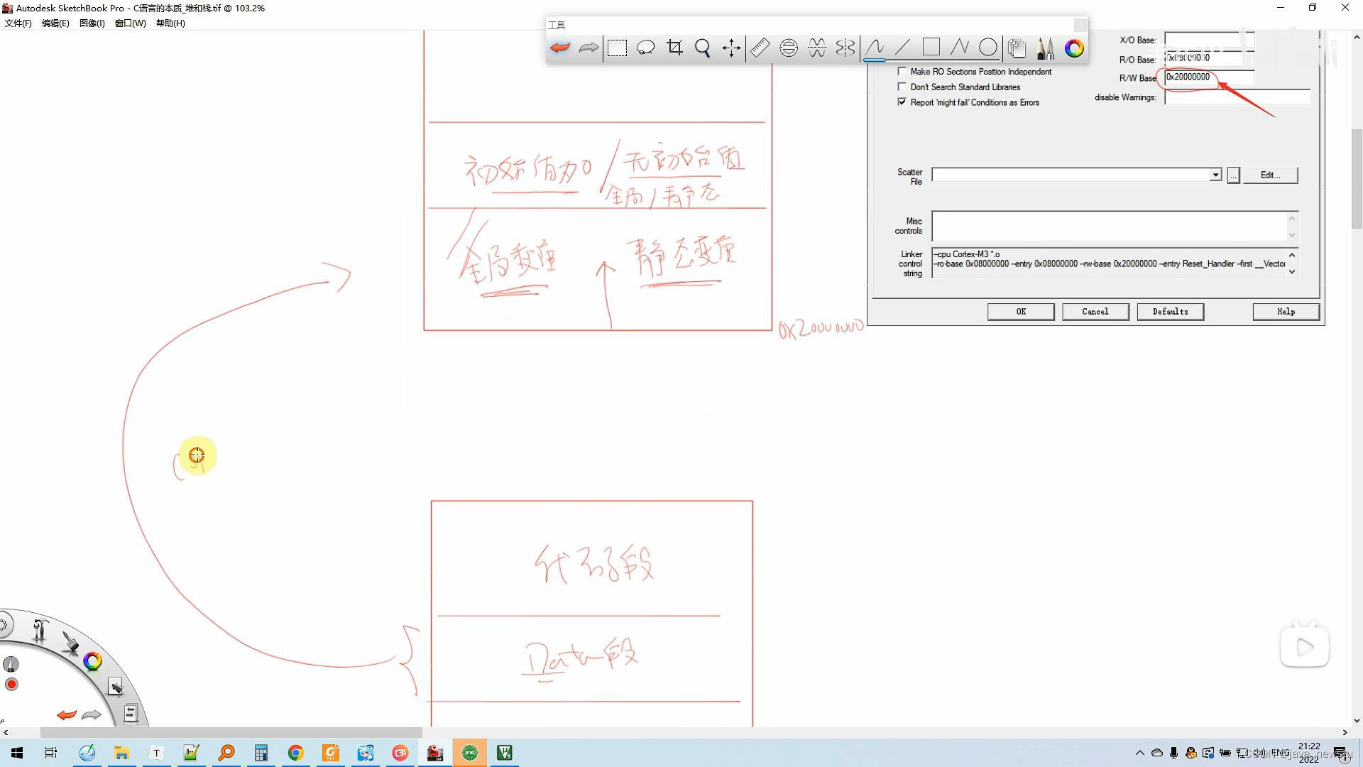Click the undo arrow in the toolbar

pyautogui.click(x=560, y=48)
